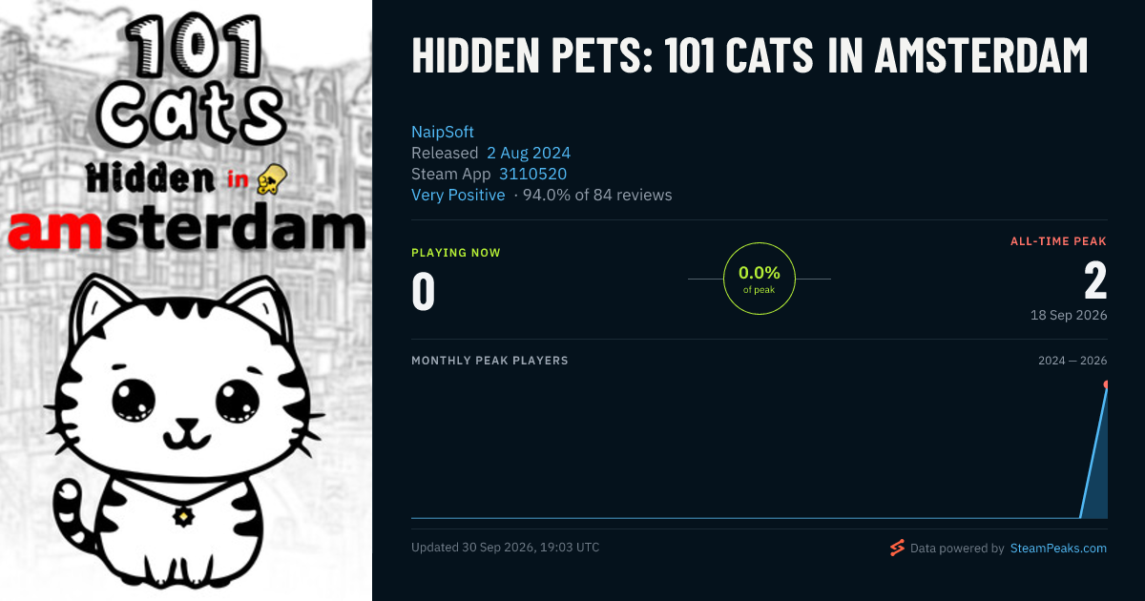Click the Very Positive review rating
The image size is (1145, 601).
point(458,195)
